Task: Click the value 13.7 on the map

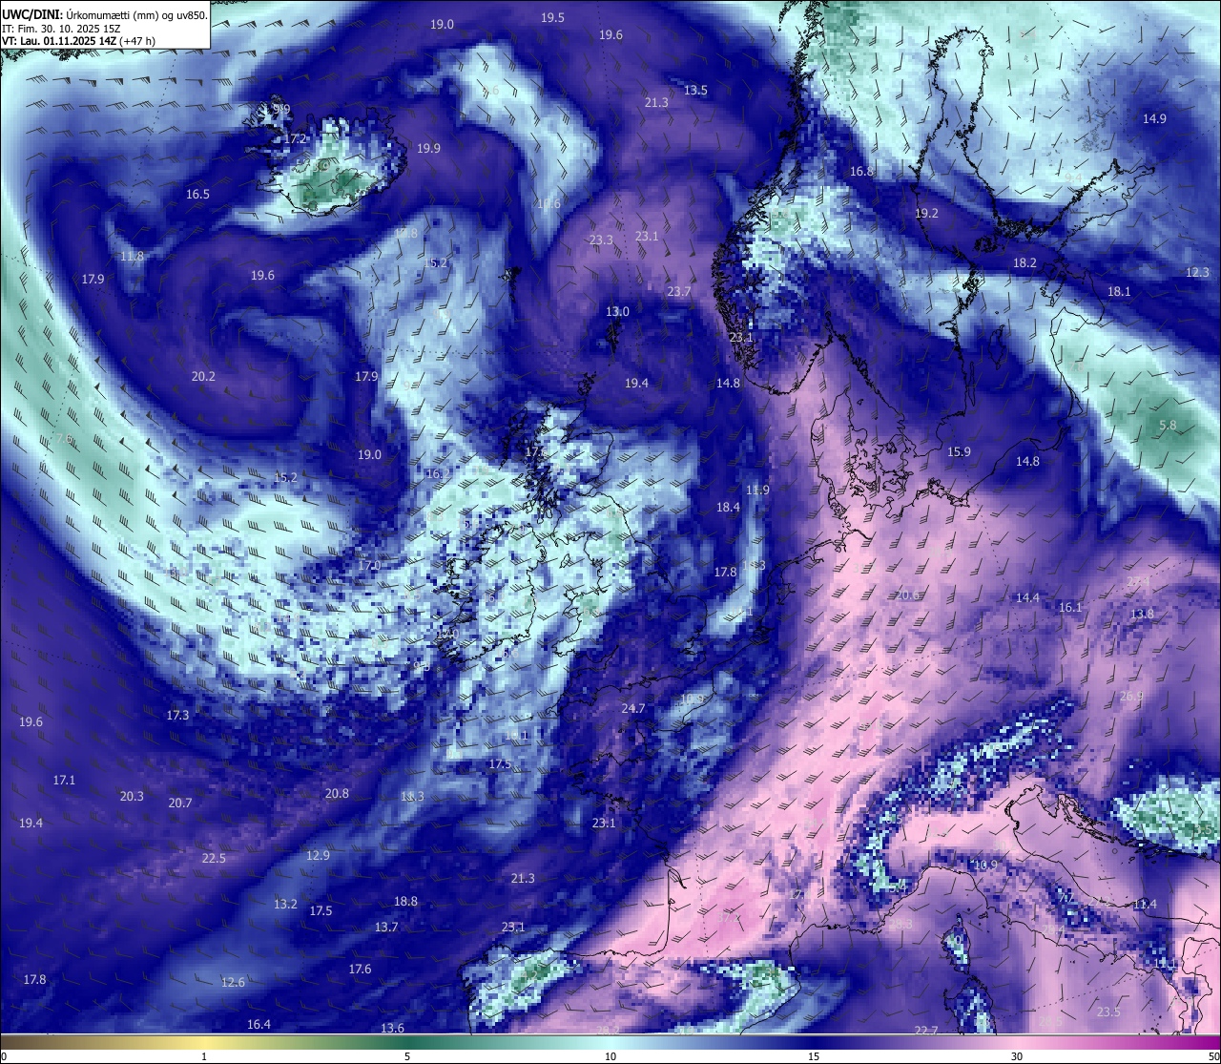Action: (386, 927)
